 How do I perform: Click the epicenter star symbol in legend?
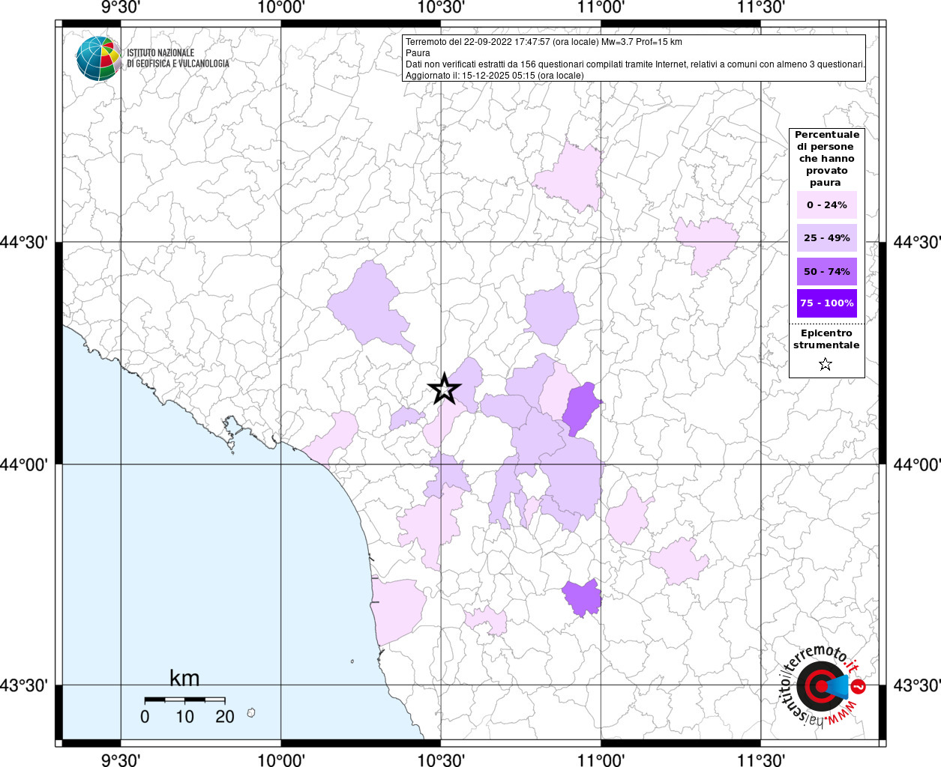point(826,365)
